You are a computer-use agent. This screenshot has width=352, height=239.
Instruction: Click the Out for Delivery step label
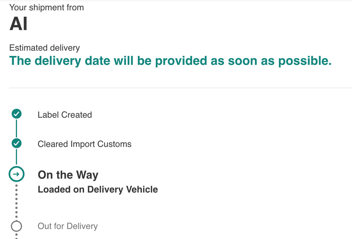click(68, 226)
